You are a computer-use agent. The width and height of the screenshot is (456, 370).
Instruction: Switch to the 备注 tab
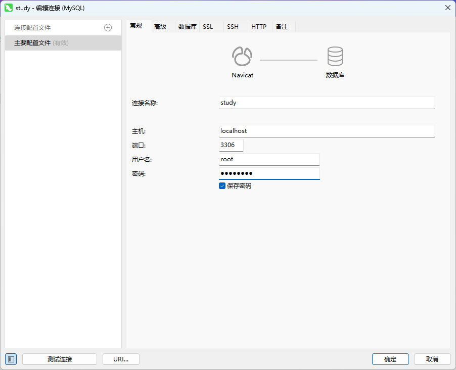click(282, 27)
